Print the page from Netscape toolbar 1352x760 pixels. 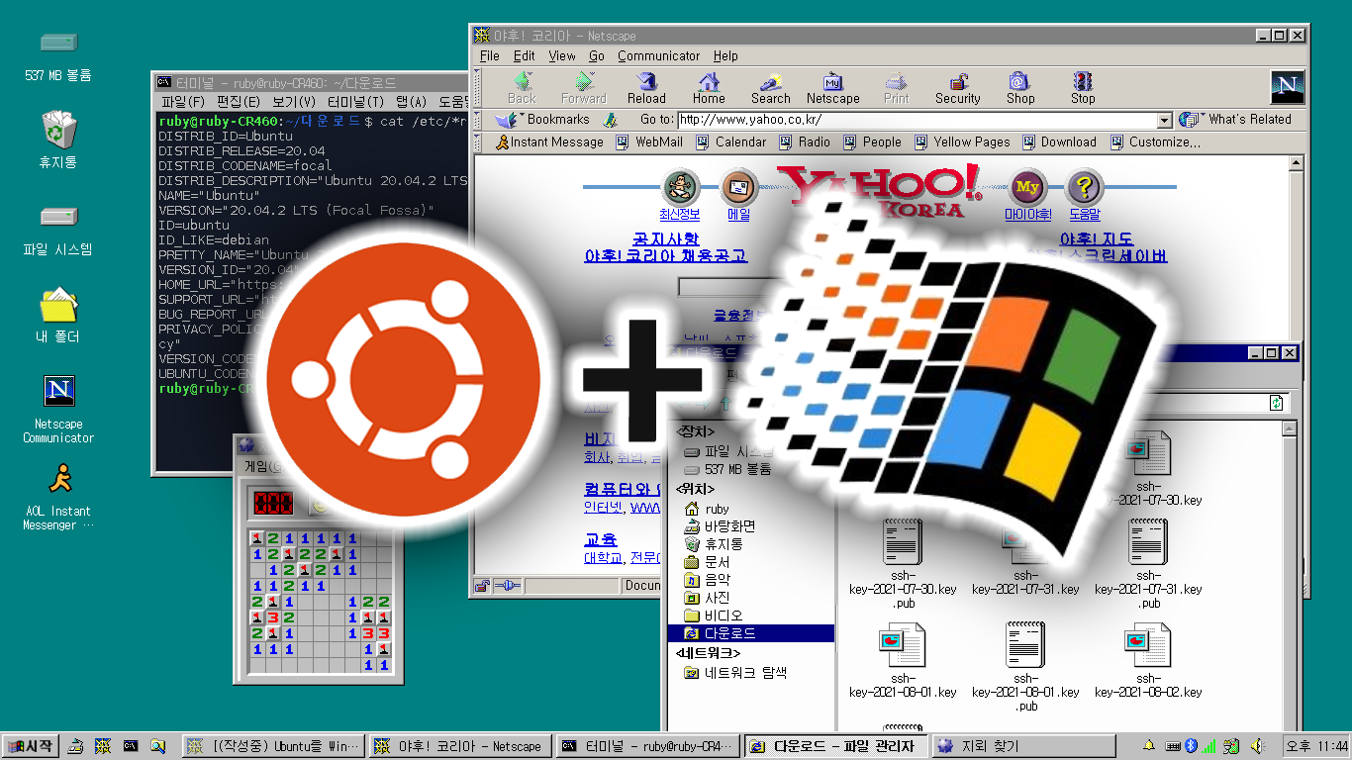(896, 88)
